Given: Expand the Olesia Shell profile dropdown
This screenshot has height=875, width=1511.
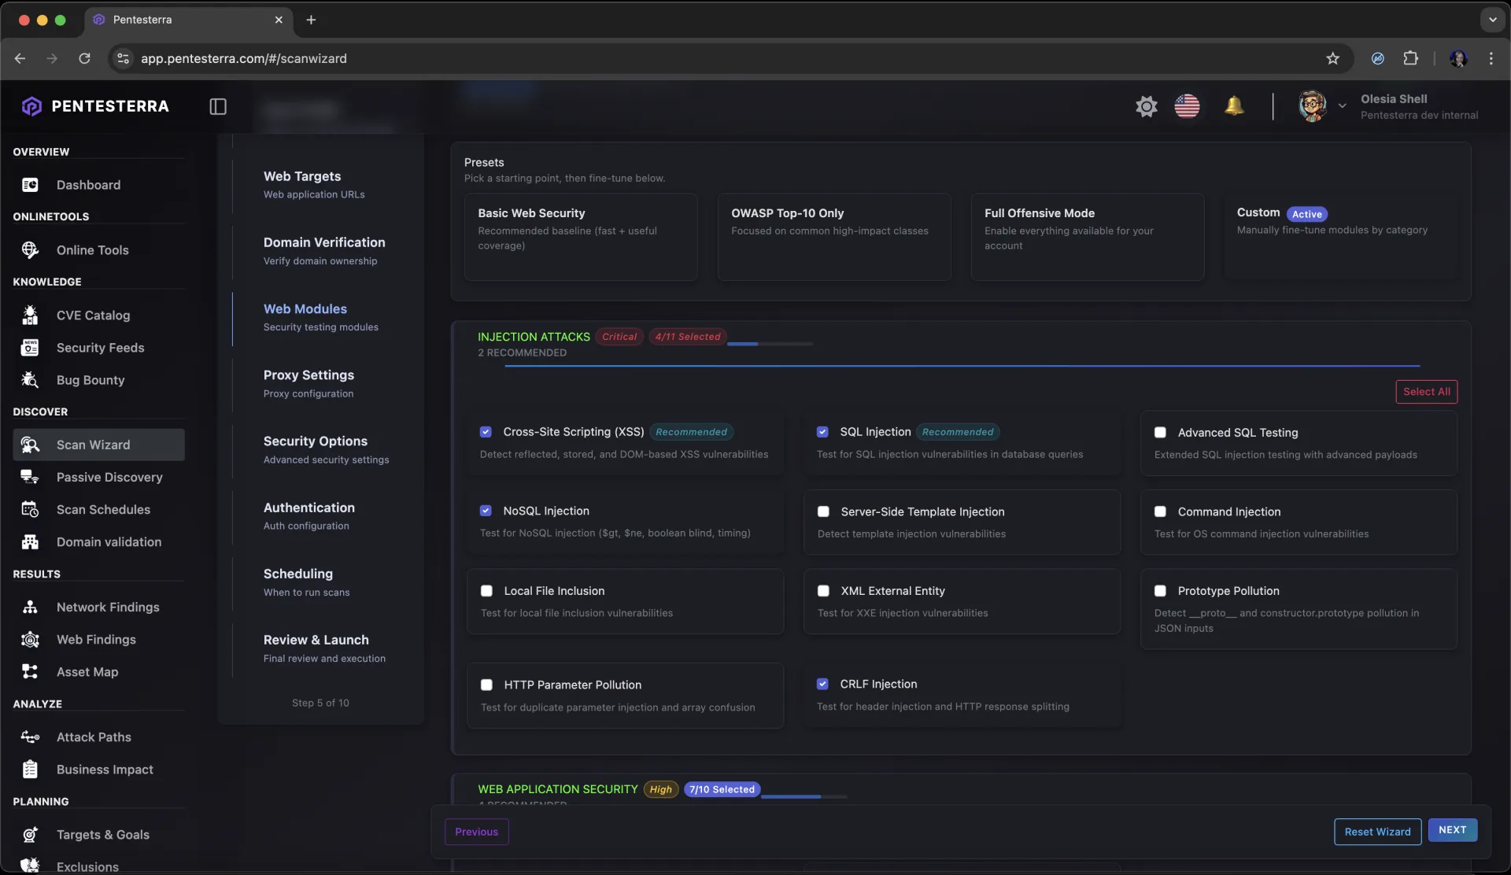Looking at the screenshot, I should 1342,105.
